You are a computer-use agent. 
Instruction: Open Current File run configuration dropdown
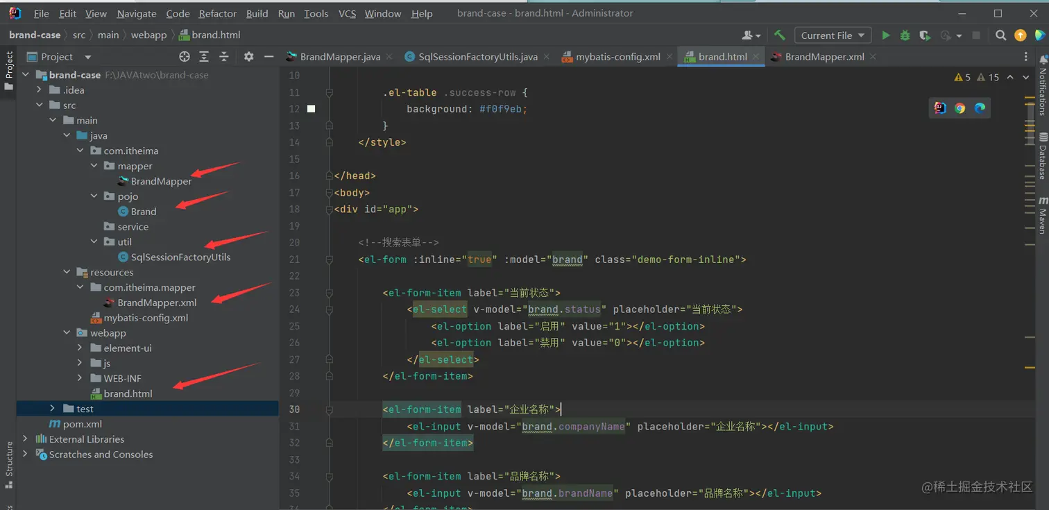coord(833,35)
